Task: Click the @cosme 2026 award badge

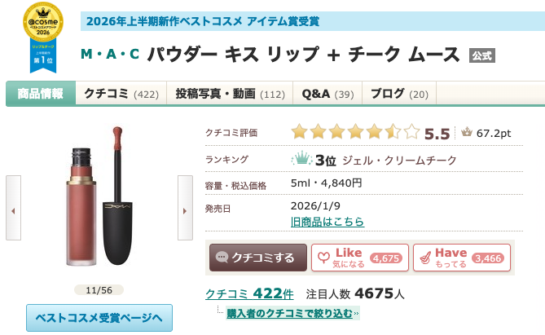Action: (x=43, y=37)
